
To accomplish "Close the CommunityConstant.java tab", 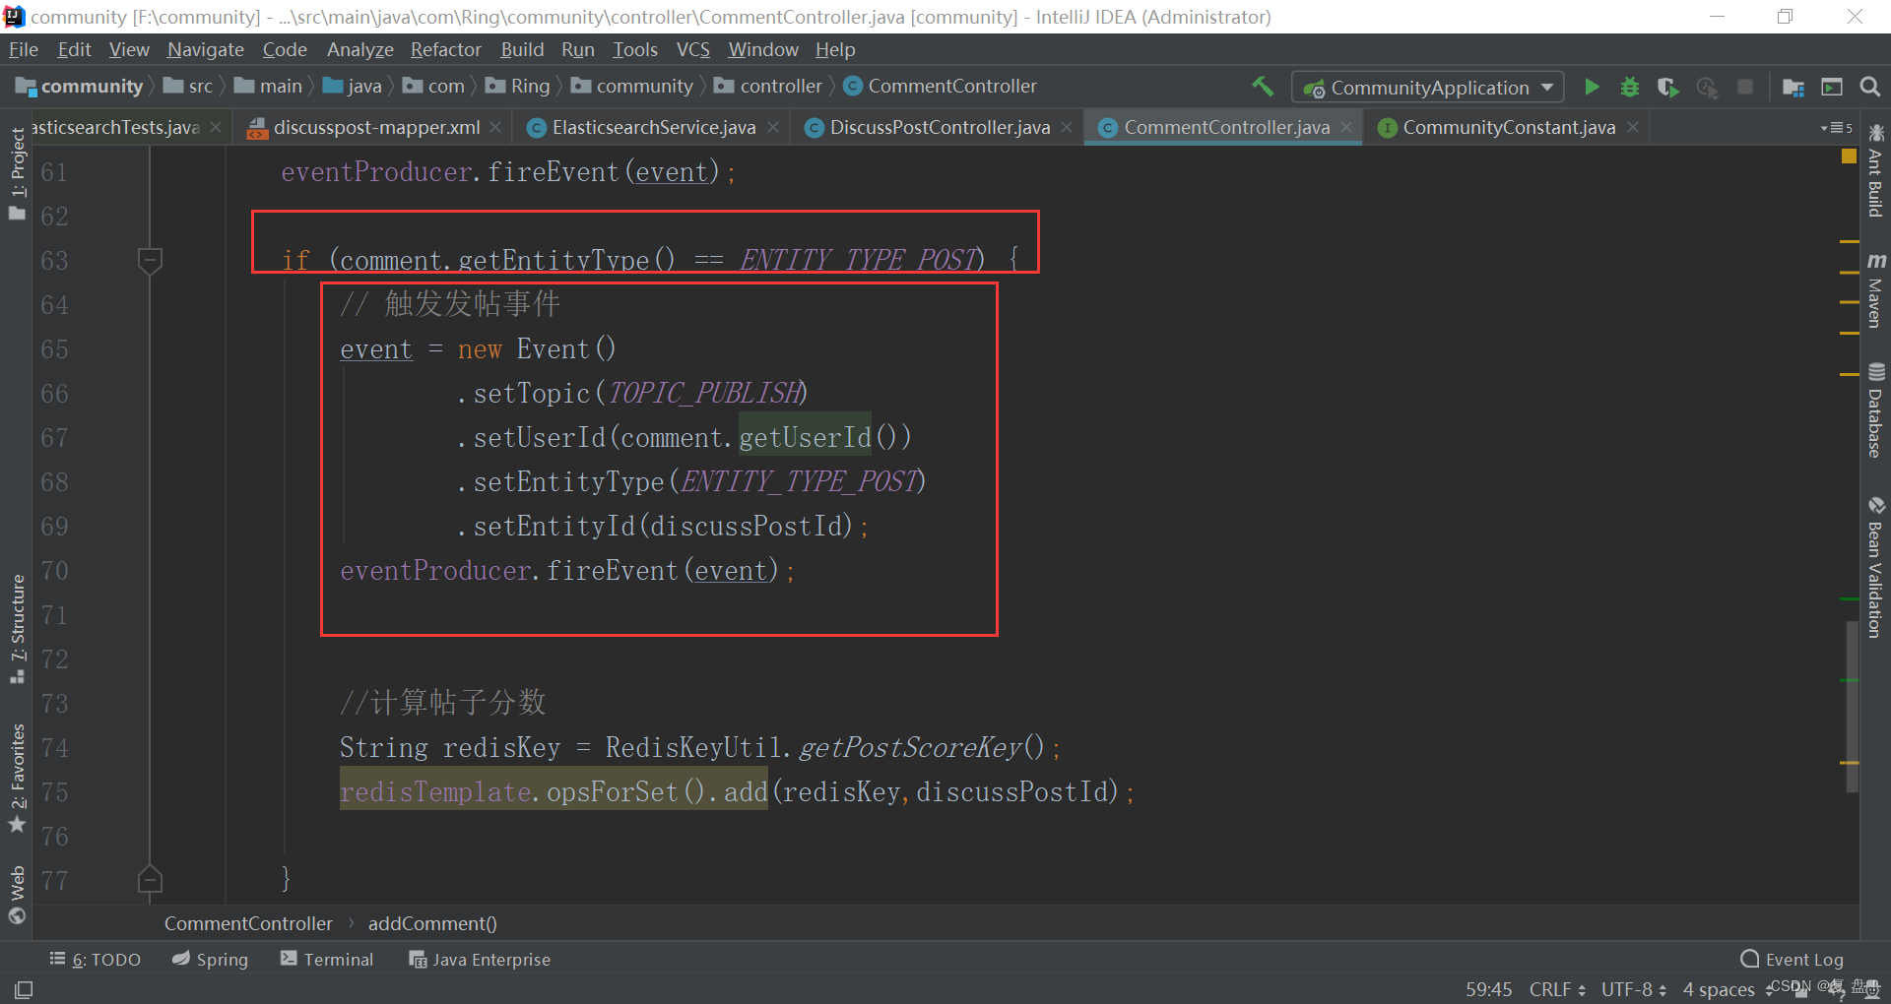I will [1633, 127].
